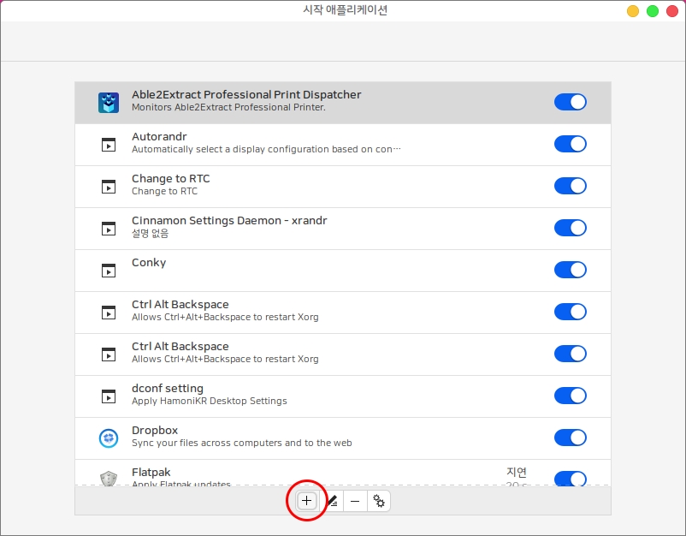Click the green maximize window button

(x=653, y=11)
